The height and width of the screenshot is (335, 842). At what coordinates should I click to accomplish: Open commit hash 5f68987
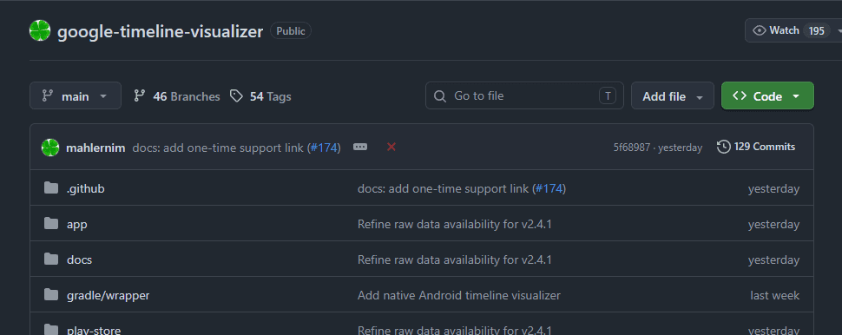[632, 148]
